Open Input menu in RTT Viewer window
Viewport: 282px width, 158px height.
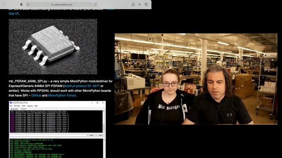23,106
